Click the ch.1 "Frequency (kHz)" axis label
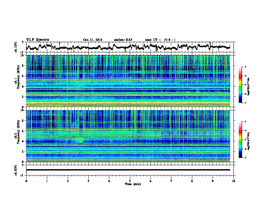 coord(19,77)
